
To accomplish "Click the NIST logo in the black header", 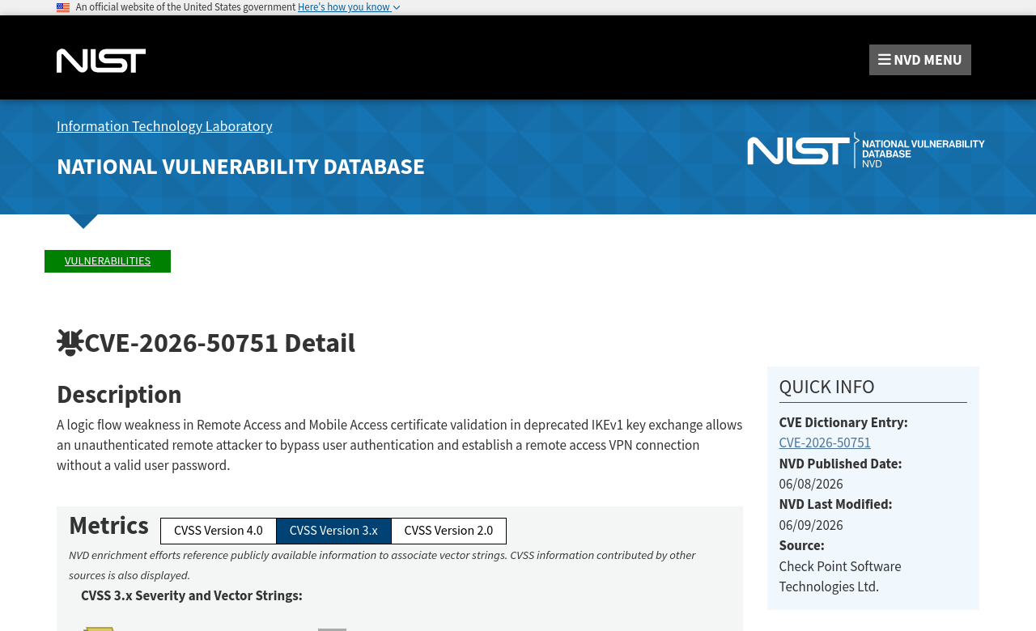I will pos(101,61).
